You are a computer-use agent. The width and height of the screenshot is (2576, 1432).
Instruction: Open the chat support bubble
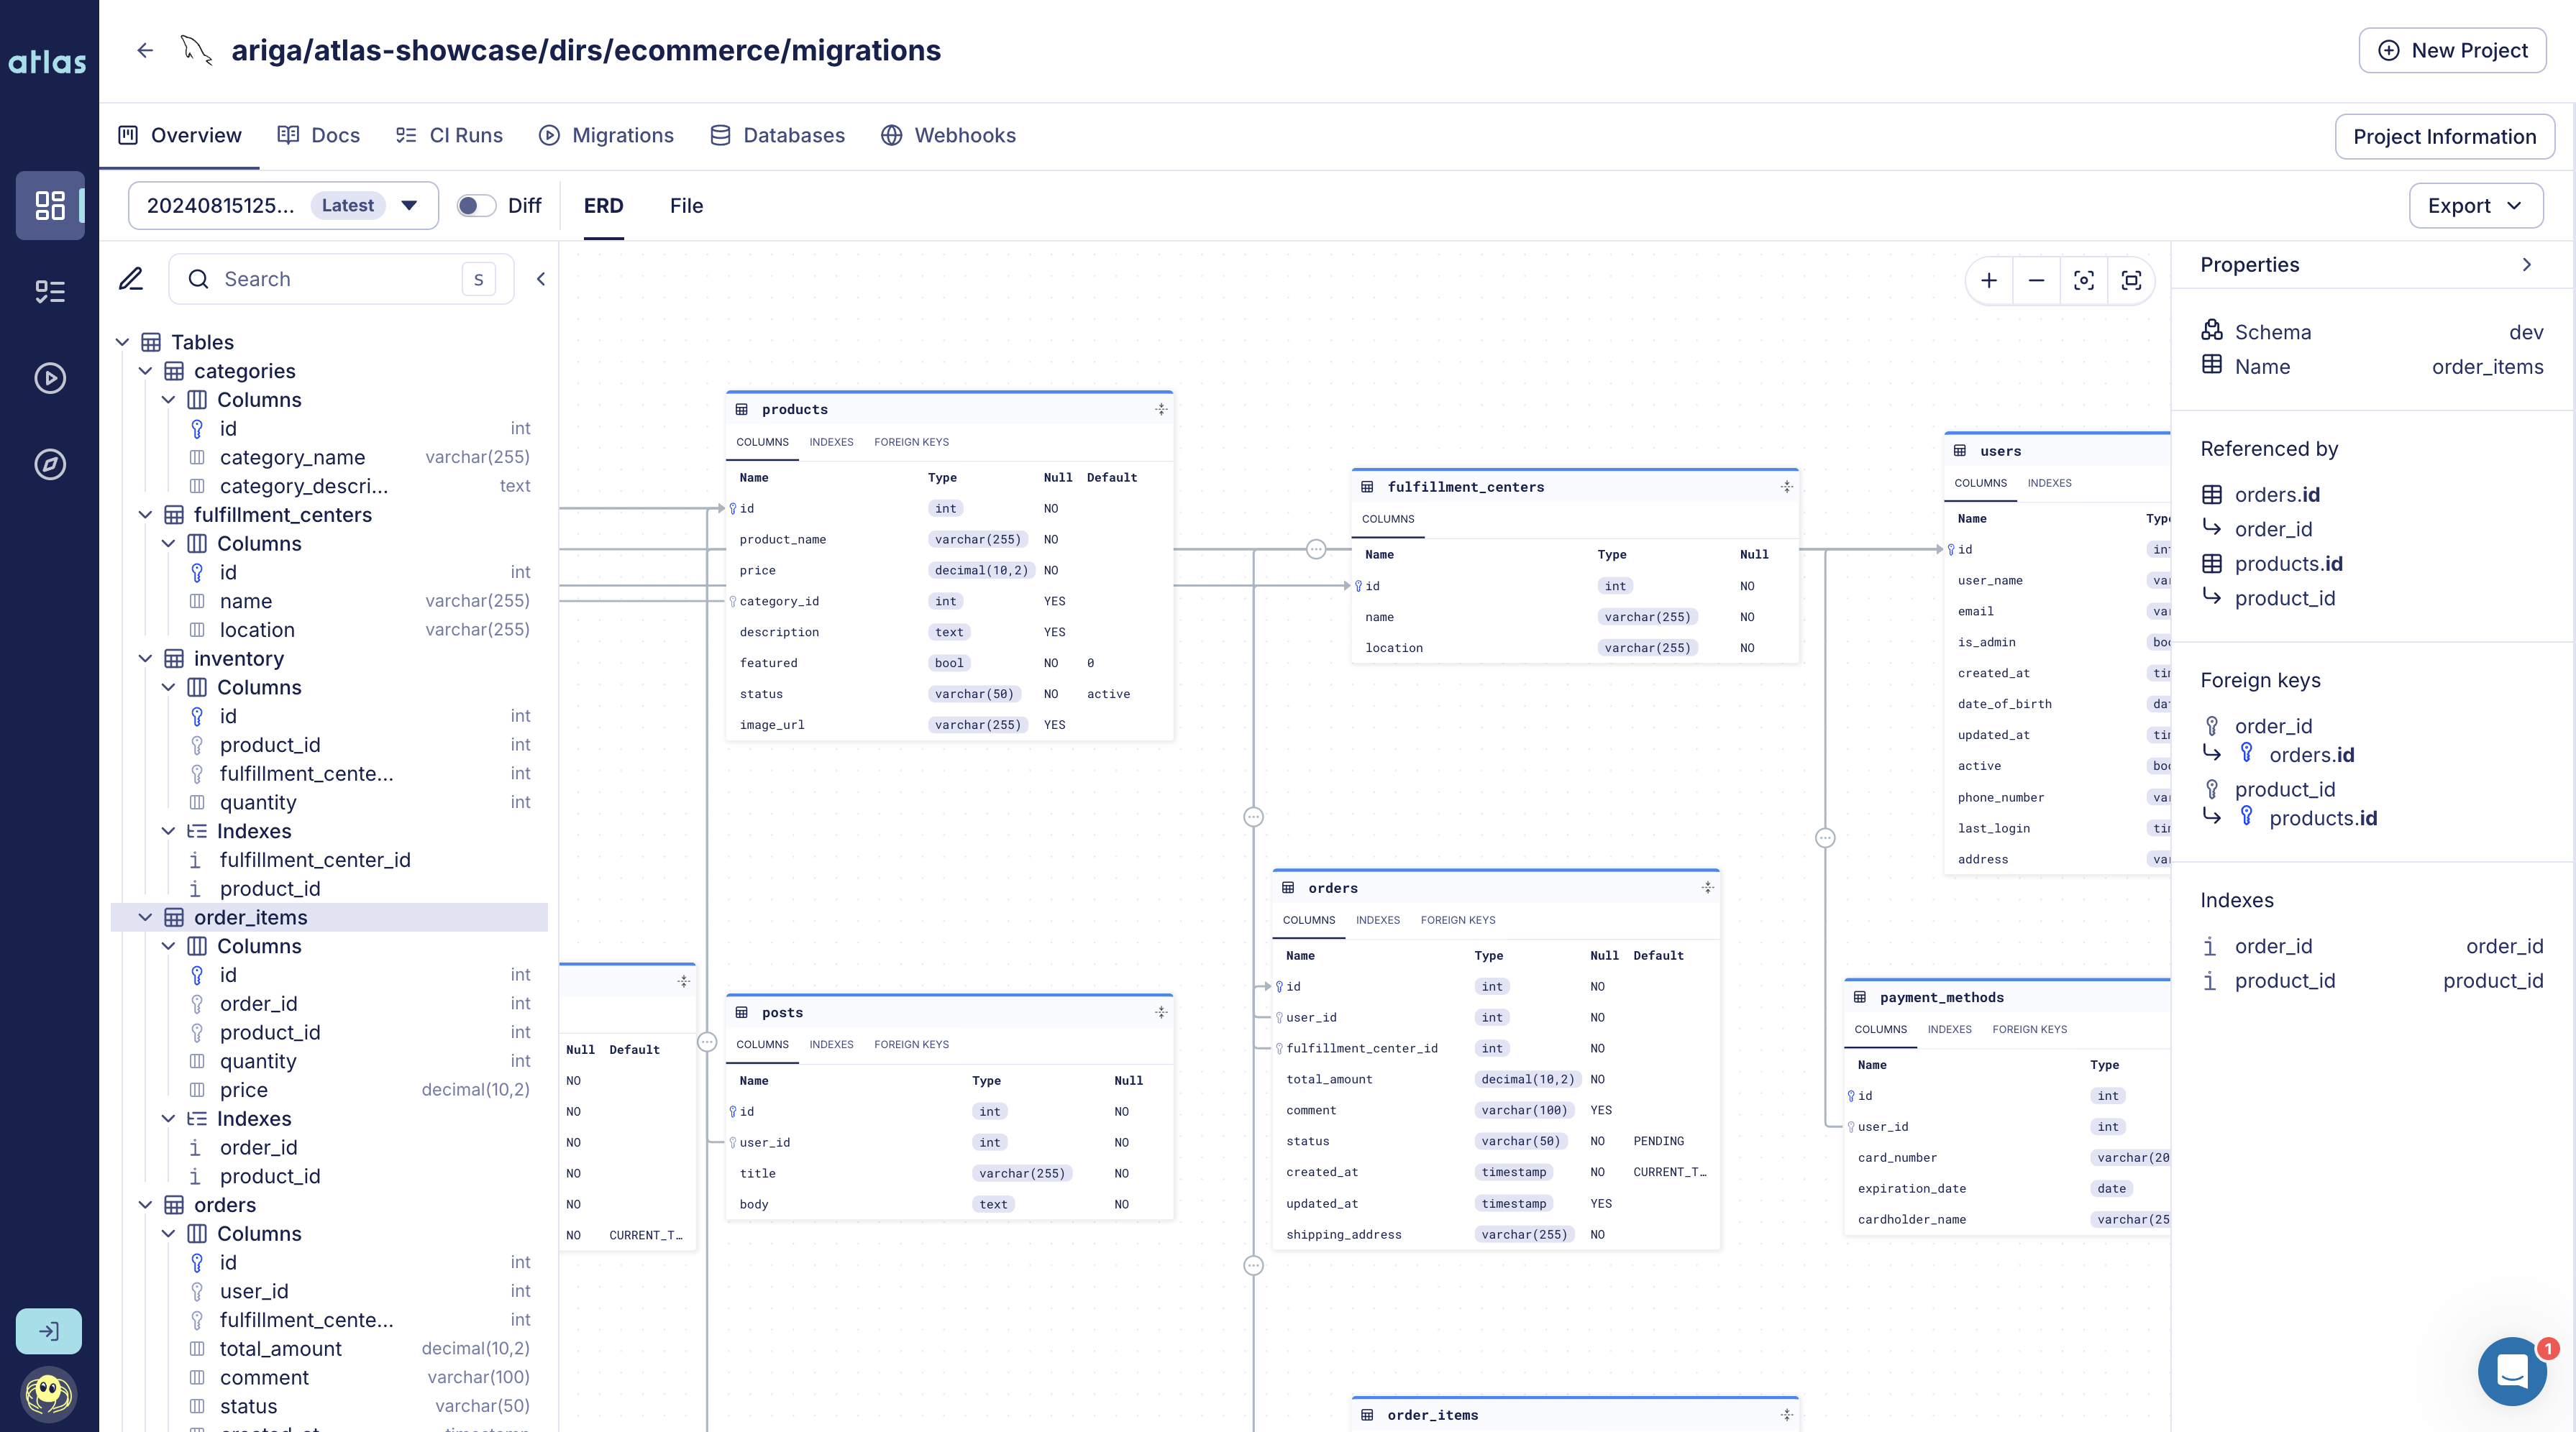[2511, 1370]
